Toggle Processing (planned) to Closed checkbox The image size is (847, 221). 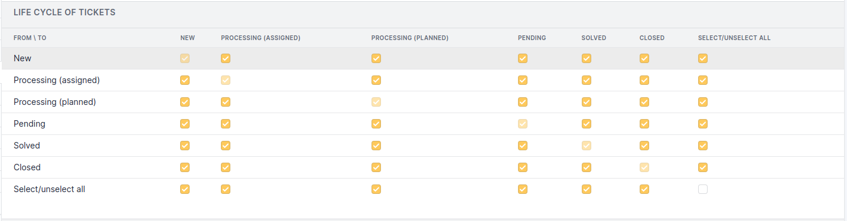click(644, 102)
